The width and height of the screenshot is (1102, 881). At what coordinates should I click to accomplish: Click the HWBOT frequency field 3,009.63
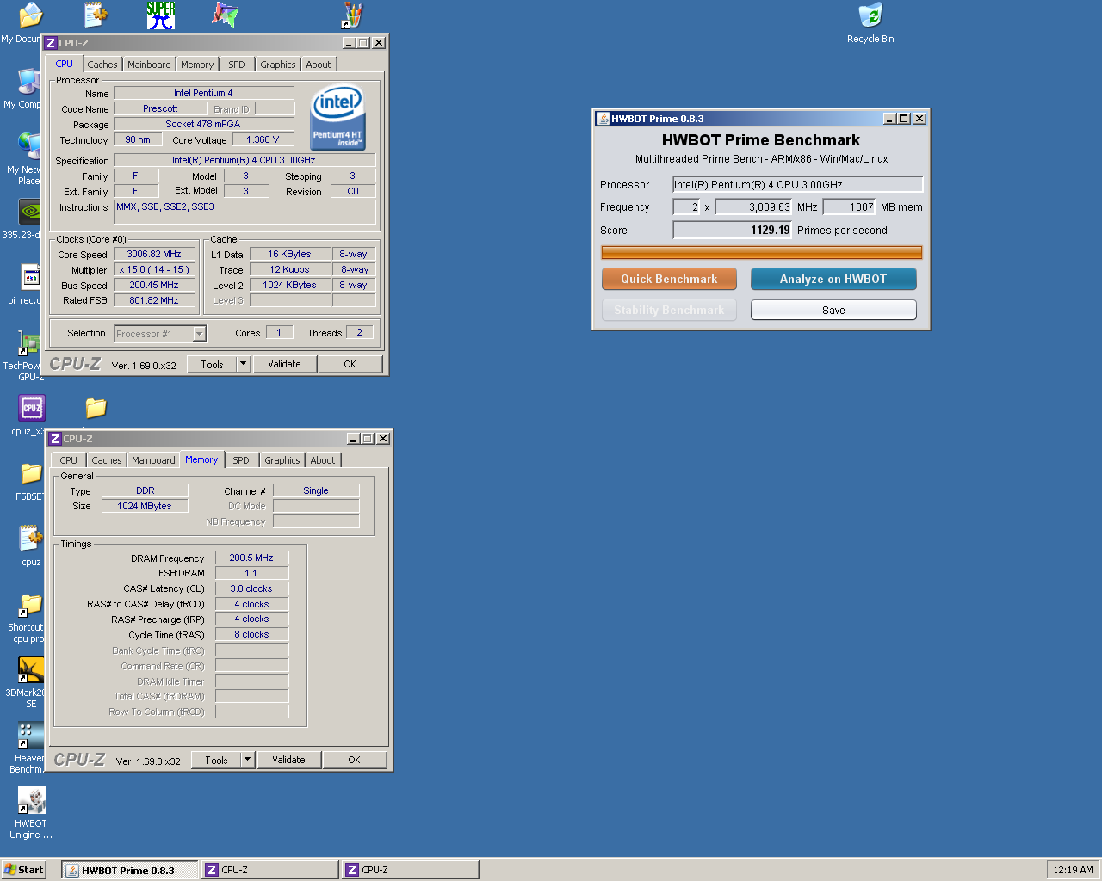pos(753,206)
